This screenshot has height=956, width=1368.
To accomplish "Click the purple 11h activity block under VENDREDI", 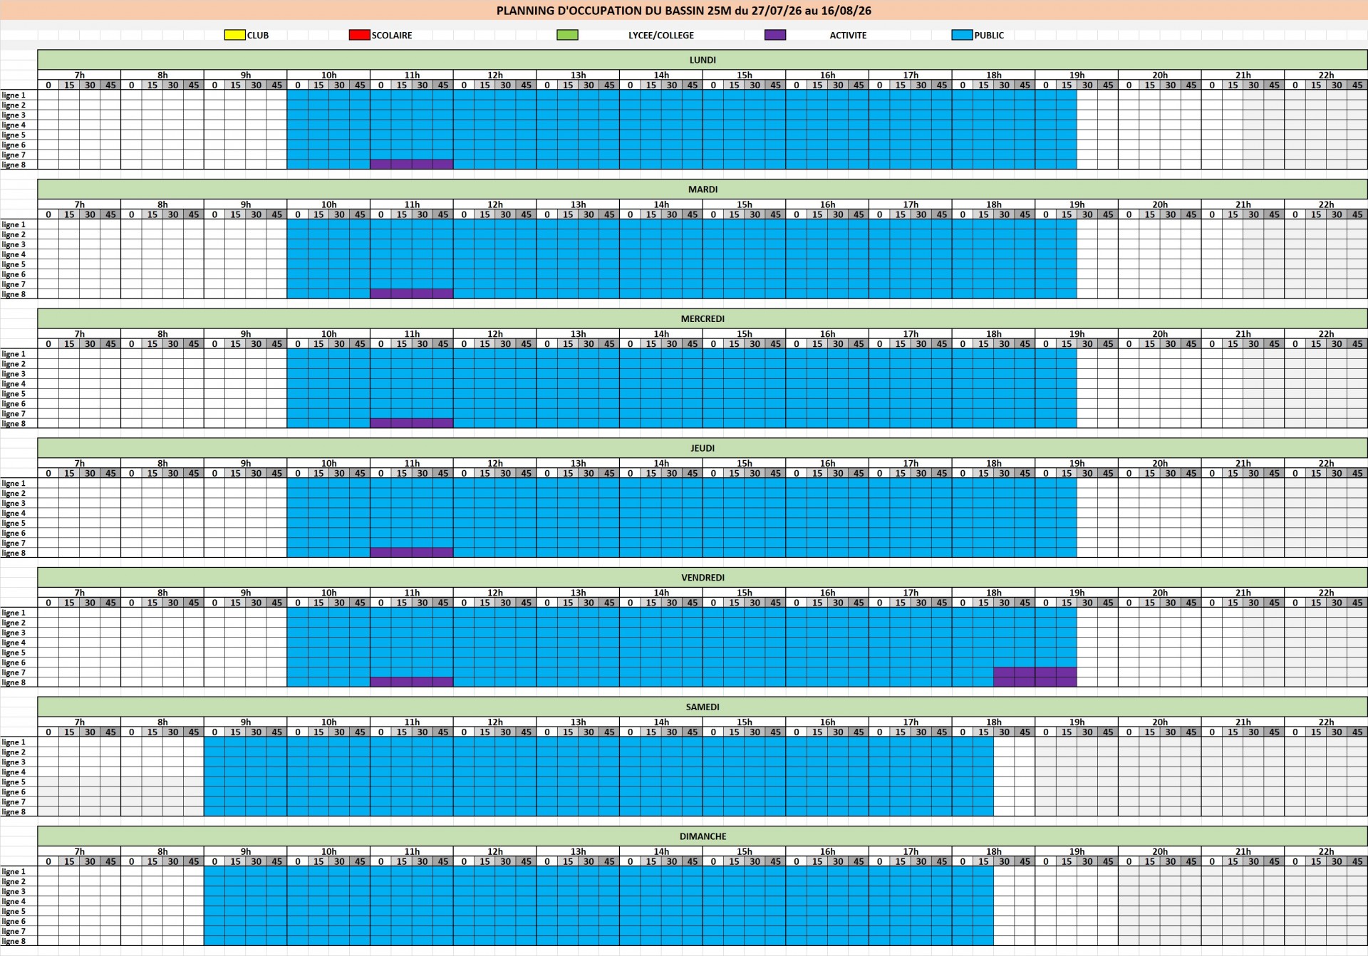I will pos(412,682).
